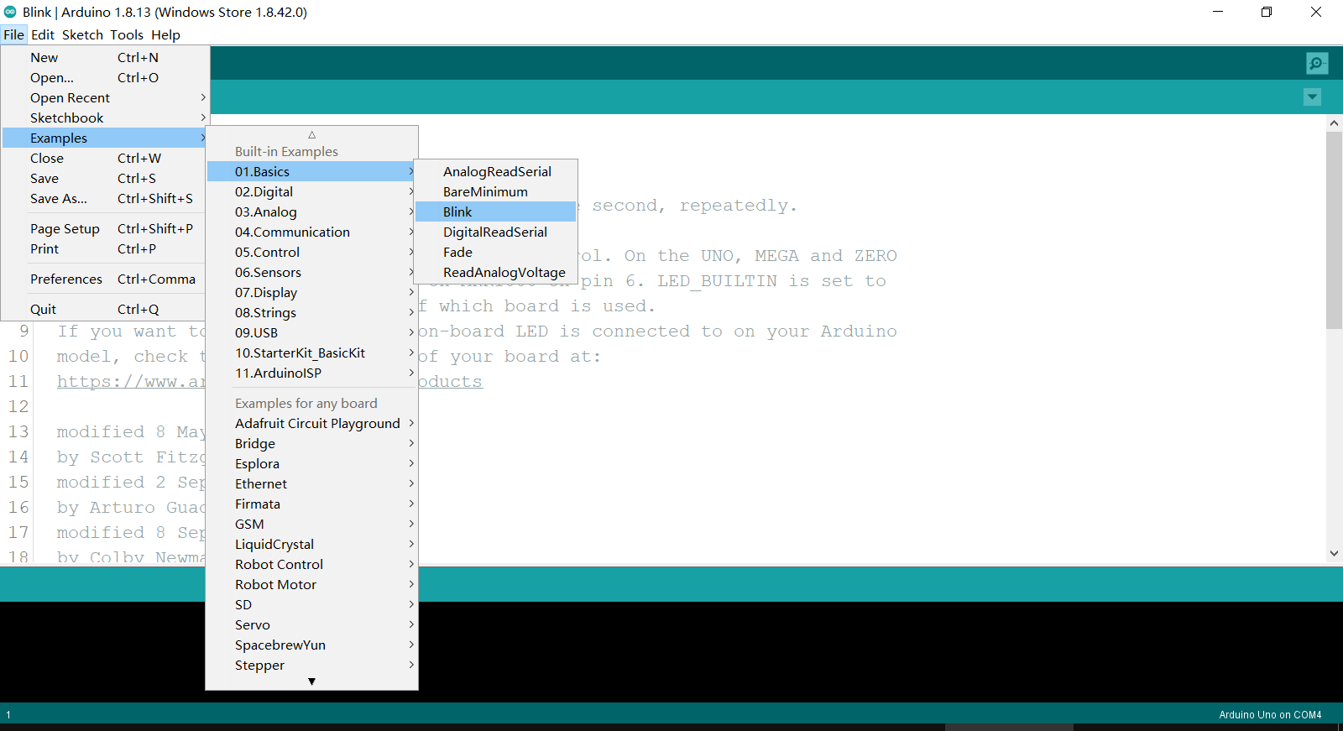The height and width of the screenshot is (731, 1343).
Task: Expand the Bridge library examples
Action: pyautogui.click(x=311, y=443)
